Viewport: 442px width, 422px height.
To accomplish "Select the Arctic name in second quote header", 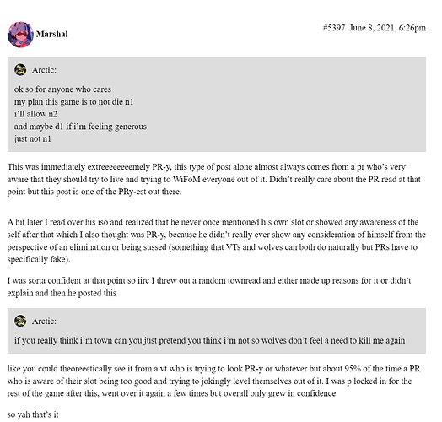I will coord(44,321).
